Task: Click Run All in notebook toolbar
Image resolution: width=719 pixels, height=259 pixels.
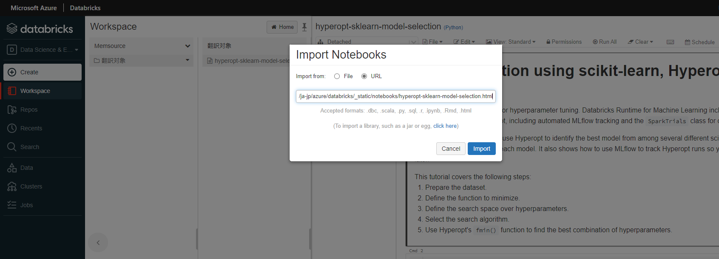Action: click(x=605, y=42)
